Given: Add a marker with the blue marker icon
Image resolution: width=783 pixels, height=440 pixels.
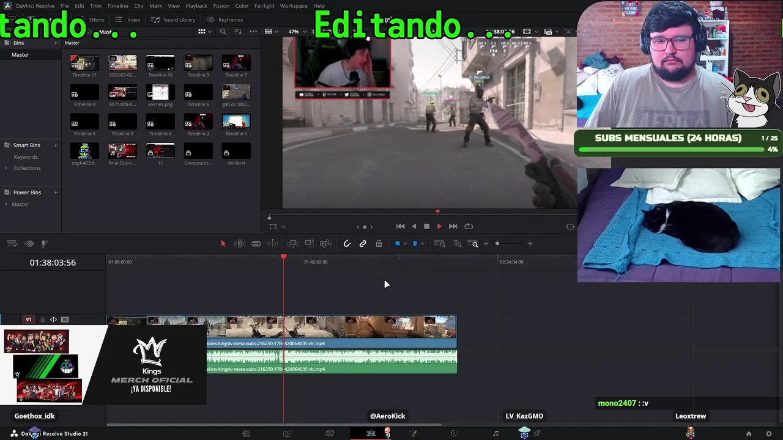Looking at the screenshot, I should [x=415, y=244].
